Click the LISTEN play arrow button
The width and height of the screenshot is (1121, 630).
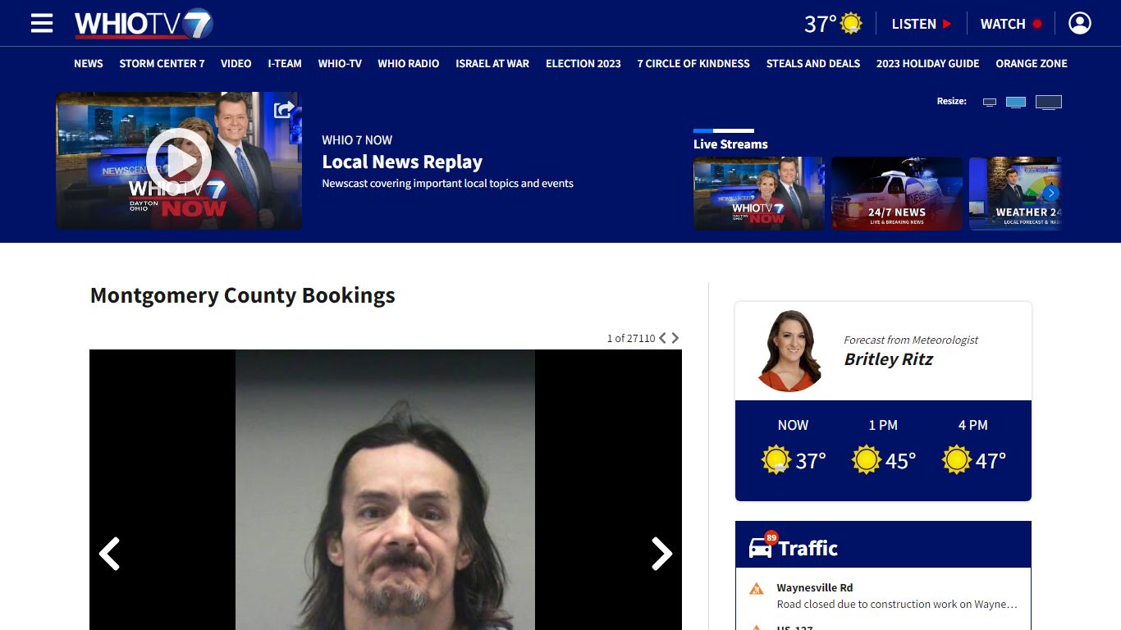[x=922, y=24]
